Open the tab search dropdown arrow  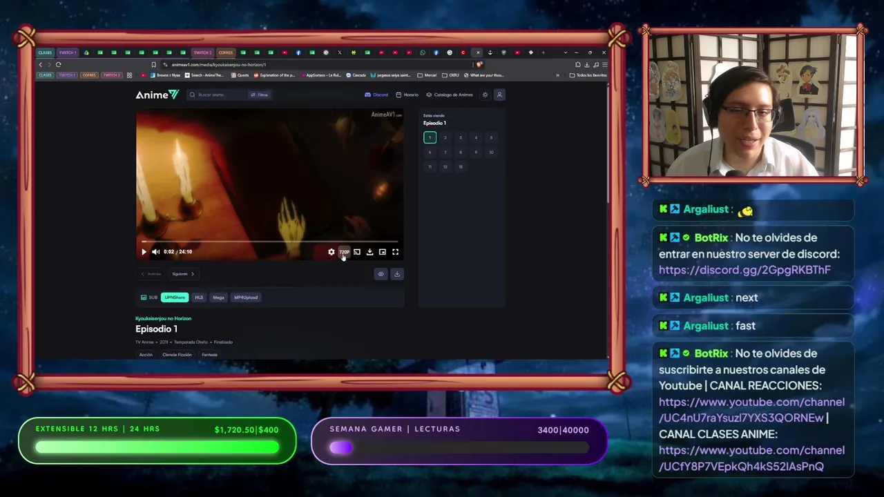pos(565,52)
